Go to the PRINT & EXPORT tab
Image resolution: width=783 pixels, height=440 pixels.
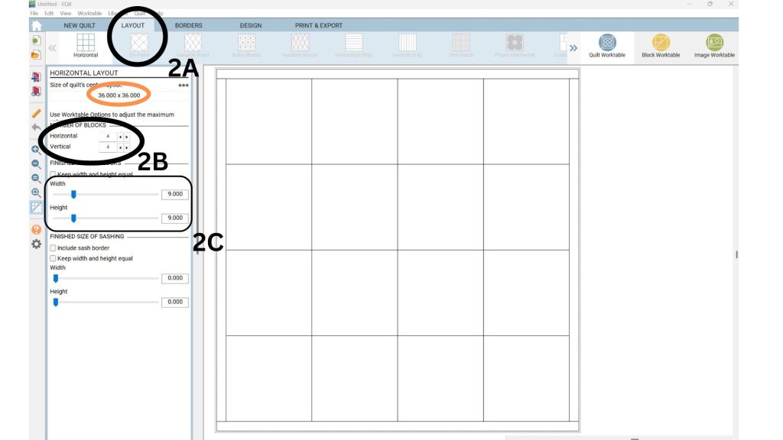[x=319, y=25]
